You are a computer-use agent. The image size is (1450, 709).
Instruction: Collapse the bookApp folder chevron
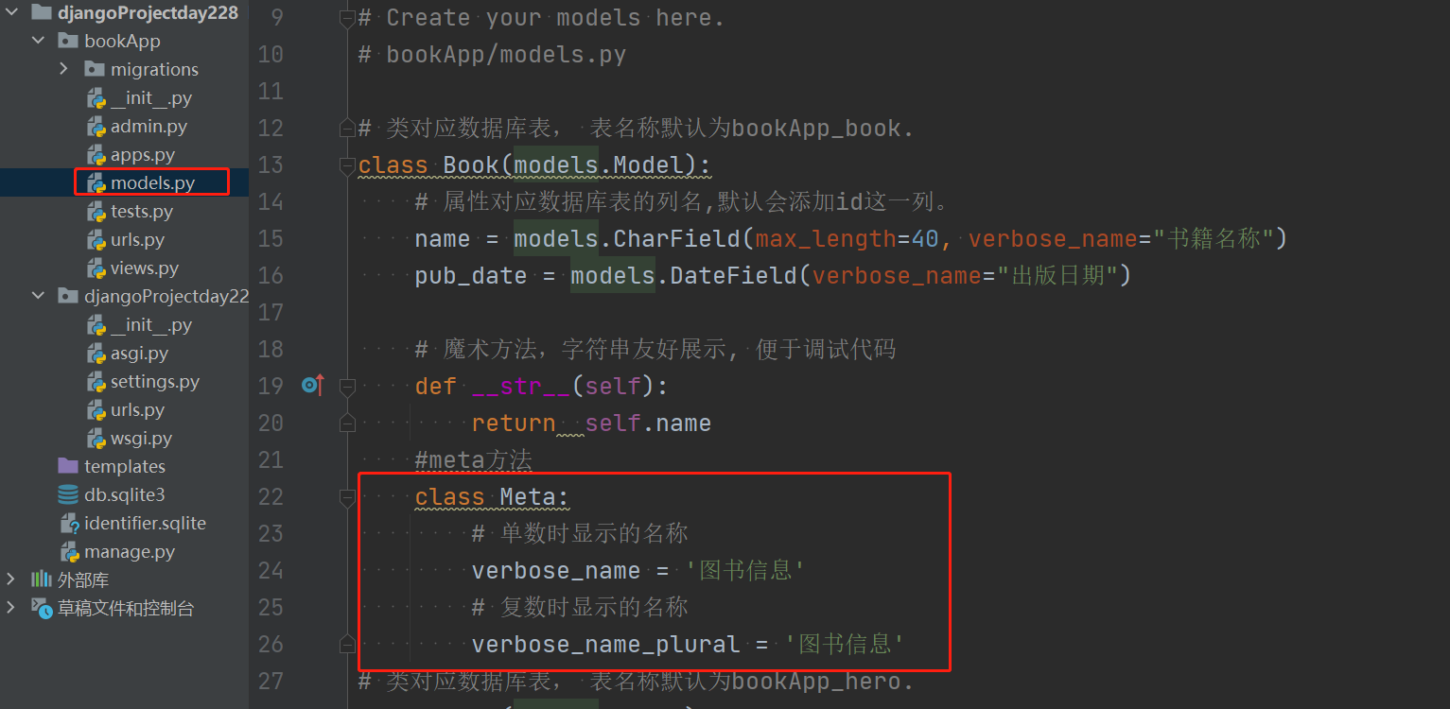38,41
